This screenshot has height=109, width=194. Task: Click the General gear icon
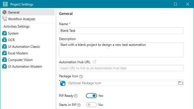tap(4, 12)
